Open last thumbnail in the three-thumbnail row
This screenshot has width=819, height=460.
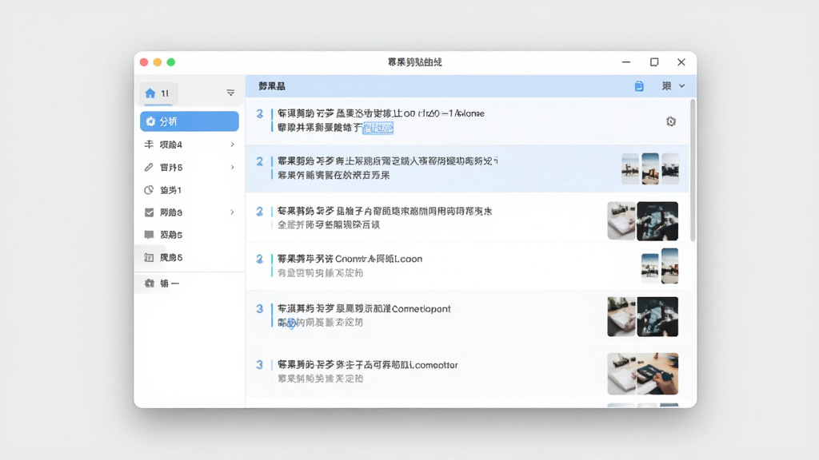pyautogui.click(x=671, y=169)
